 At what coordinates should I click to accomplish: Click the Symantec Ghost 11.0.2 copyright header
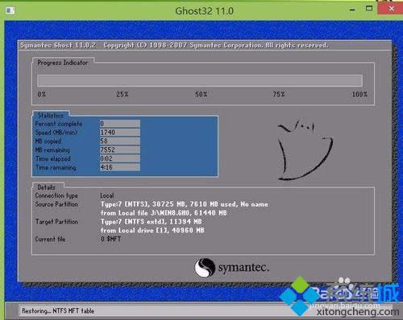click(174, 45)
